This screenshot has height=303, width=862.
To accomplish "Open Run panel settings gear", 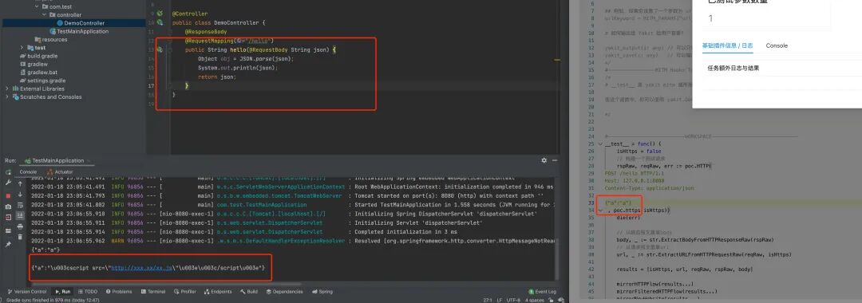I will coord(544,160).
